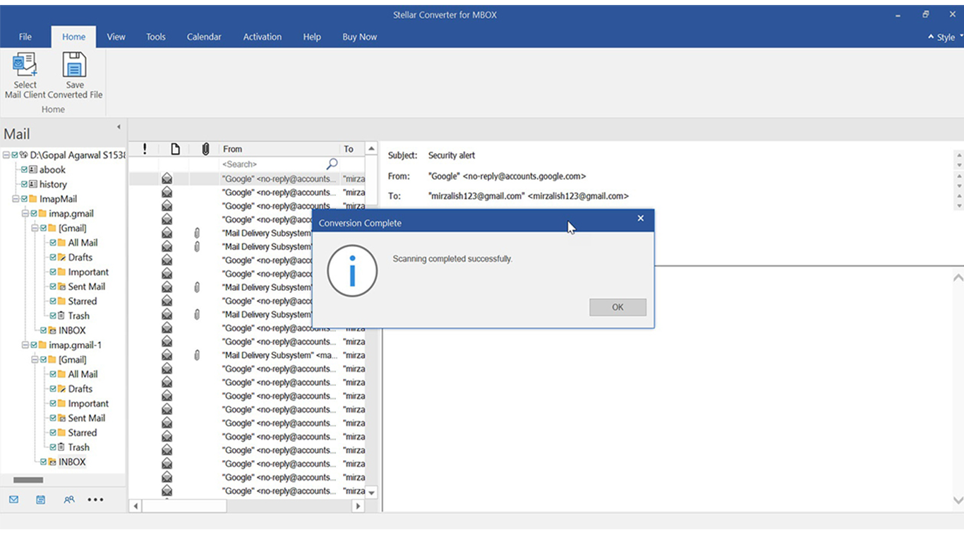
Task: Uncheck the abook checkbox
Action: (25, 169)
